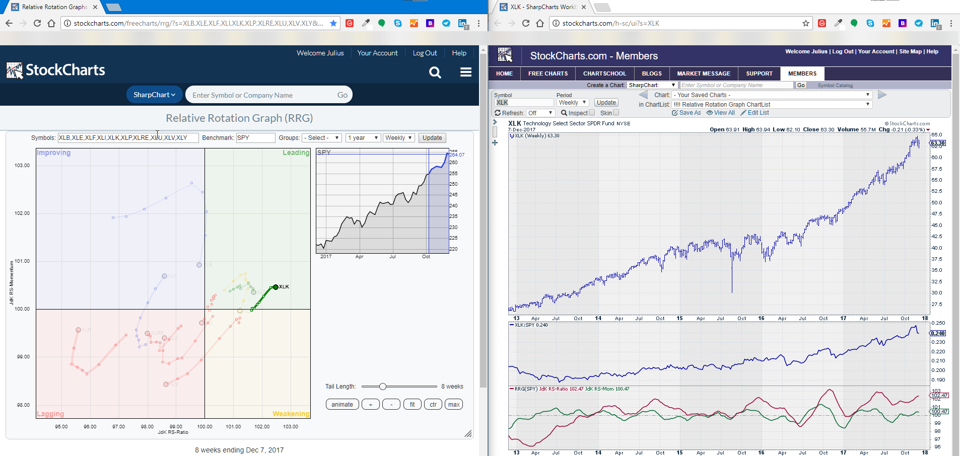
Task: Reload the left browser tab
Action: (37, 23)
